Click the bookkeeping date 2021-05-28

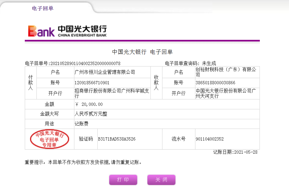[246, 152]
